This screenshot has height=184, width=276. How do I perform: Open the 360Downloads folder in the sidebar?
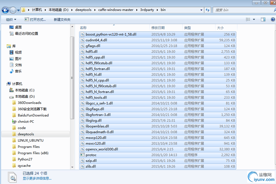[x=30, y=103]
